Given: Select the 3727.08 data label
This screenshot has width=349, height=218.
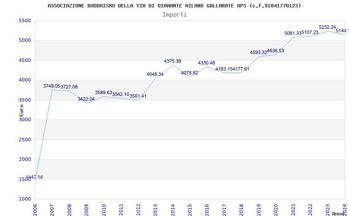Looking at the screenshot, I should (x=69, y=87).
